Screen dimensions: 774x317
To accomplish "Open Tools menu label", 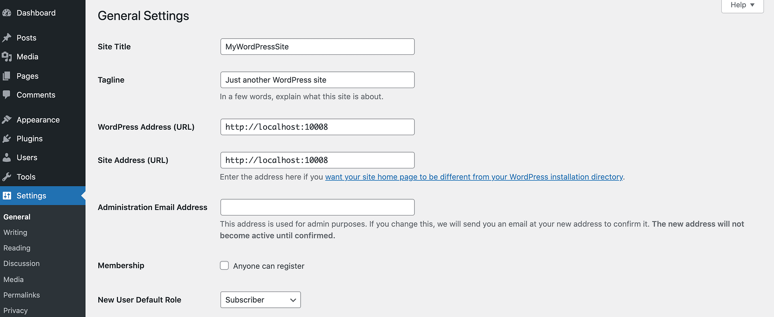I will tap(26, 177).
